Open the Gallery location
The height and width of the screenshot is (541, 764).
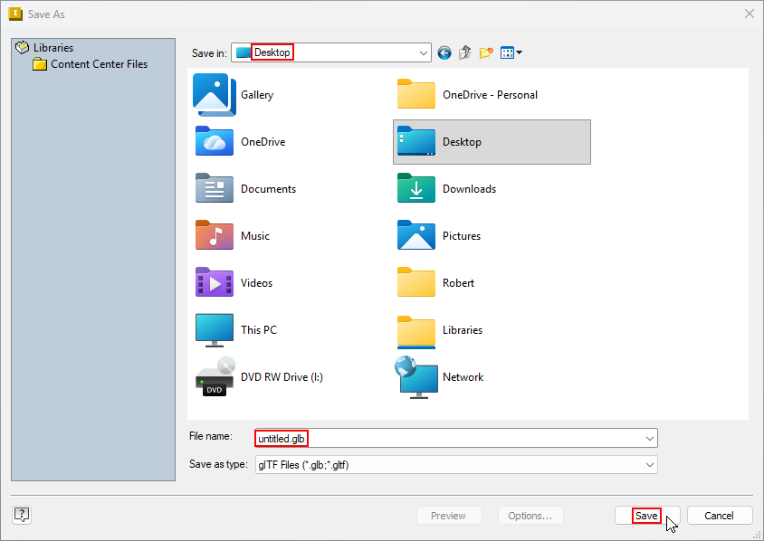[x=215, y=95]
